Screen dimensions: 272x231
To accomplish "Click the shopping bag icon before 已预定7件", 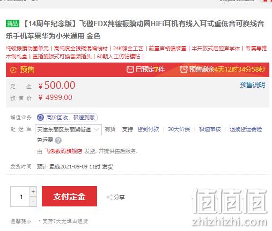I will (x=130, y=69).
